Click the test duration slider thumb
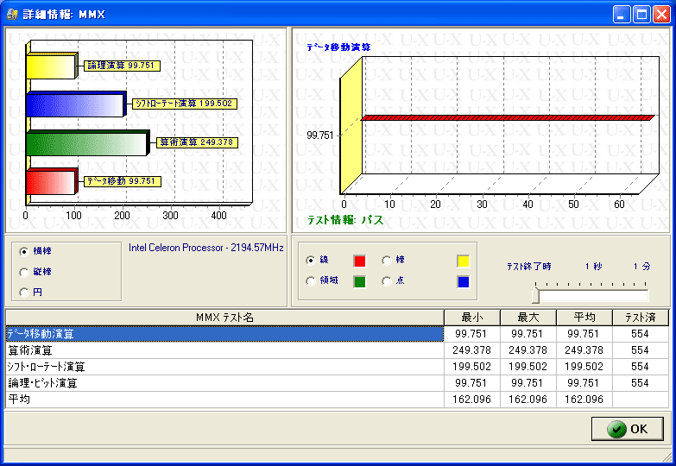Screen dimensions: 676x466 pos(536,296)
